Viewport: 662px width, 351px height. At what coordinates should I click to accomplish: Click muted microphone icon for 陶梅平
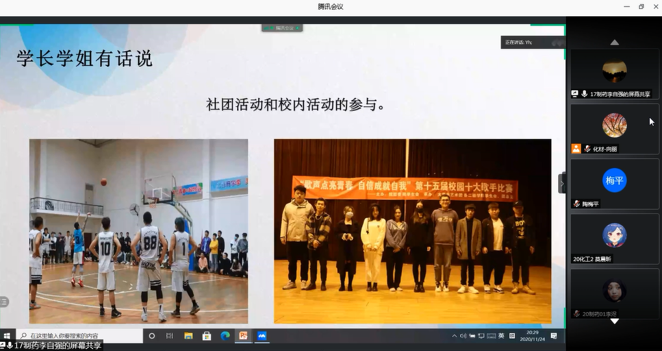click(576, 204)
